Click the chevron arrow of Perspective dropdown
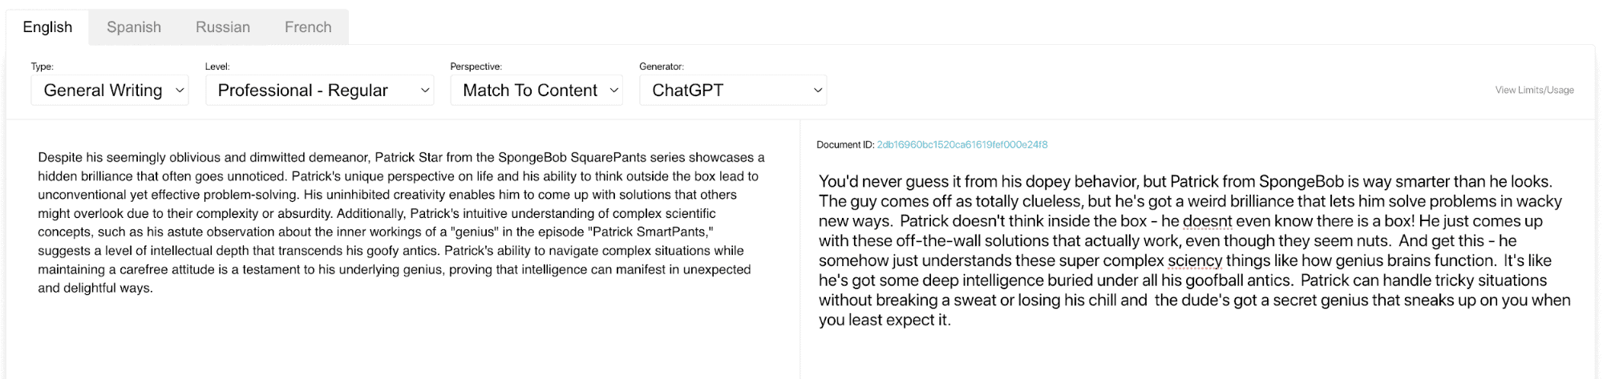Viewport: 1603px width, 379px height. 614,91
